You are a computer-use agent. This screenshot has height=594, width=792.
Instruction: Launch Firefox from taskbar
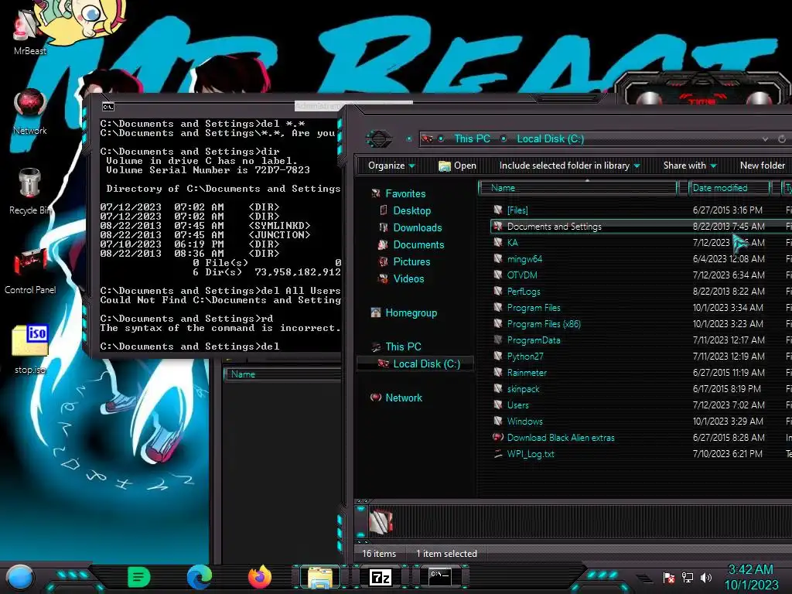260,577
